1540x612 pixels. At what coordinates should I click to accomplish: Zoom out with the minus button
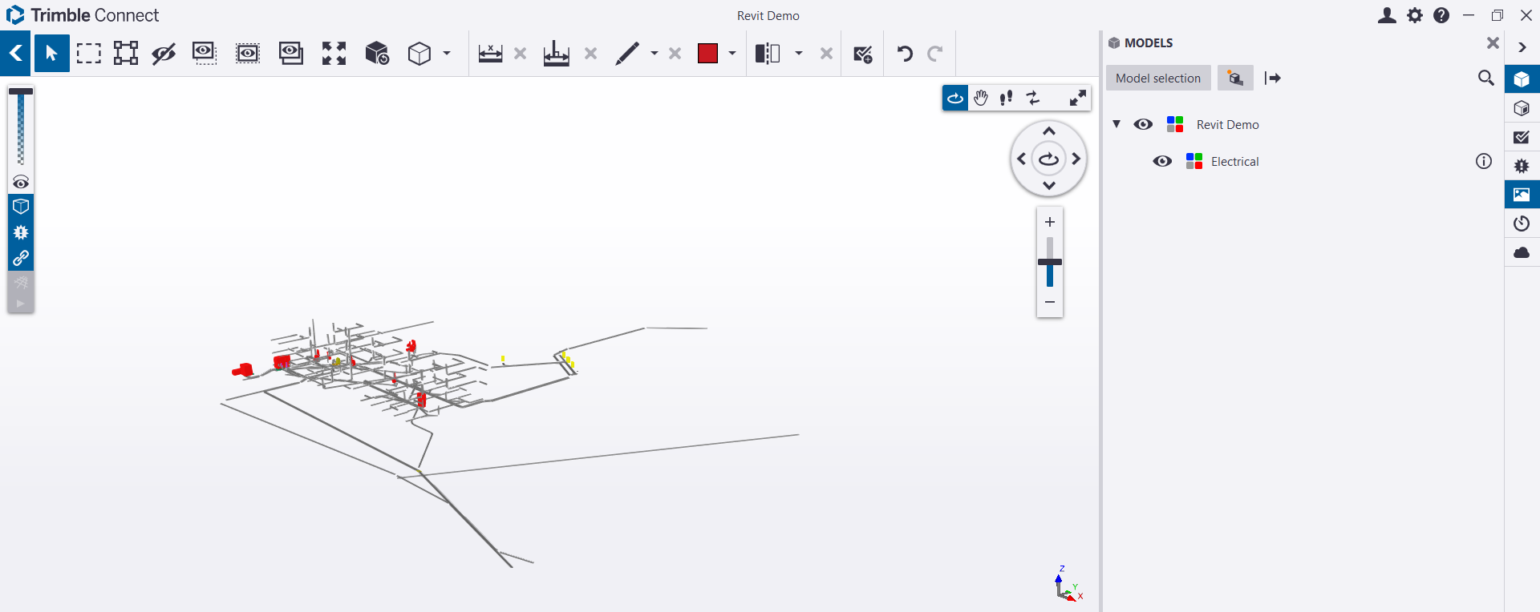[1050, 302]
